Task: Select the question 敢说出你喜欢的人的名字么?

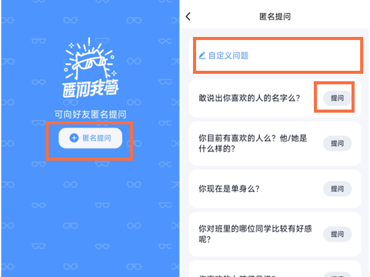Action: (249, 98)
